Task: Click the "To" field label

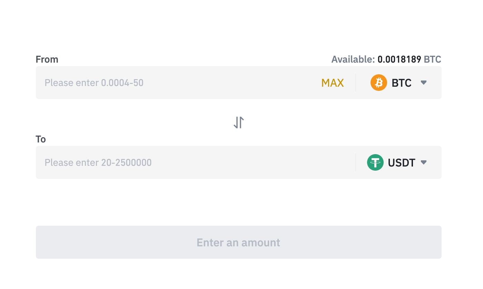Action: [41, 139]
